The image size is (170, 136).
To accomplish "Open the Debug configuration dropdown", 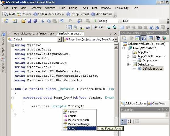I will tap(120, 21).
